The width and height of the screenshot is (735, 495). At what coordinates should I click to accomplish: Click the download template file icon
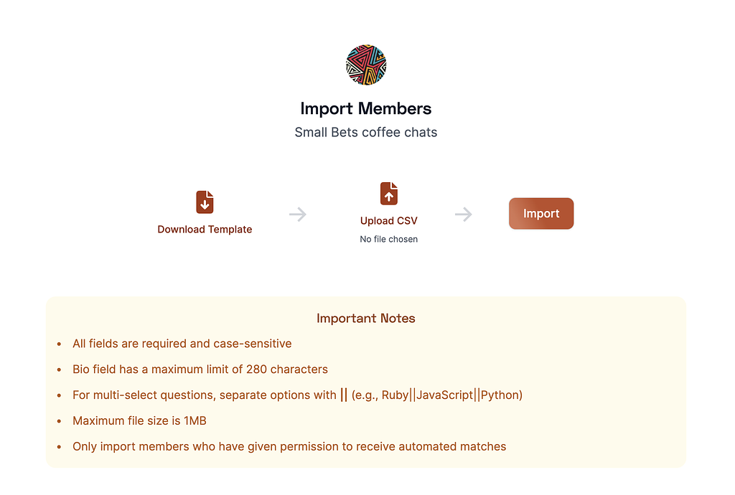pyautogui.click(x=205, y=202)
